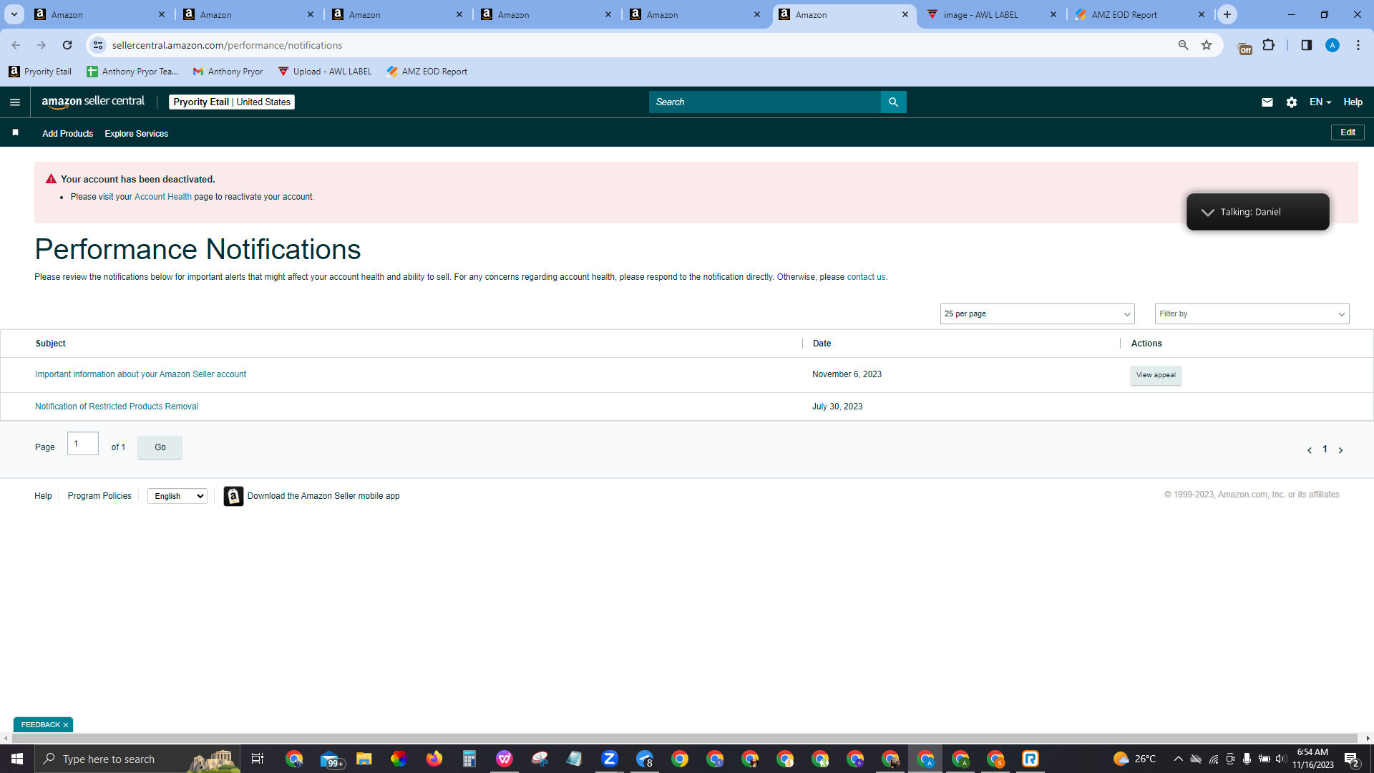The width and height of the screenshot is (1374, 773).
Task: Collapse the Talking: Daniel overlay chevron
Action: pos(1207,212)
